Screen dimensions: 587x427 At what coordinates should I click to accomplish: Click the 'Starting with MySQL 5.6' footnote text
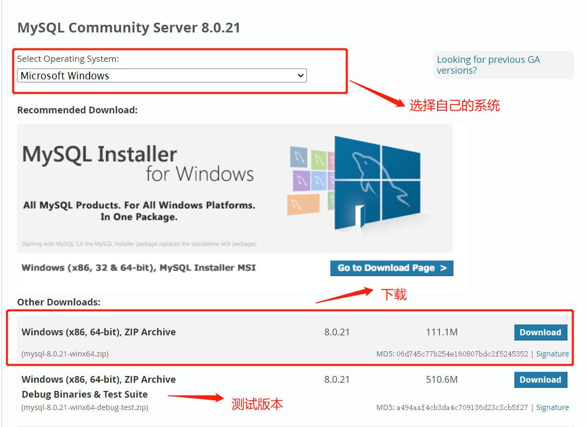[x=139, y=244]
